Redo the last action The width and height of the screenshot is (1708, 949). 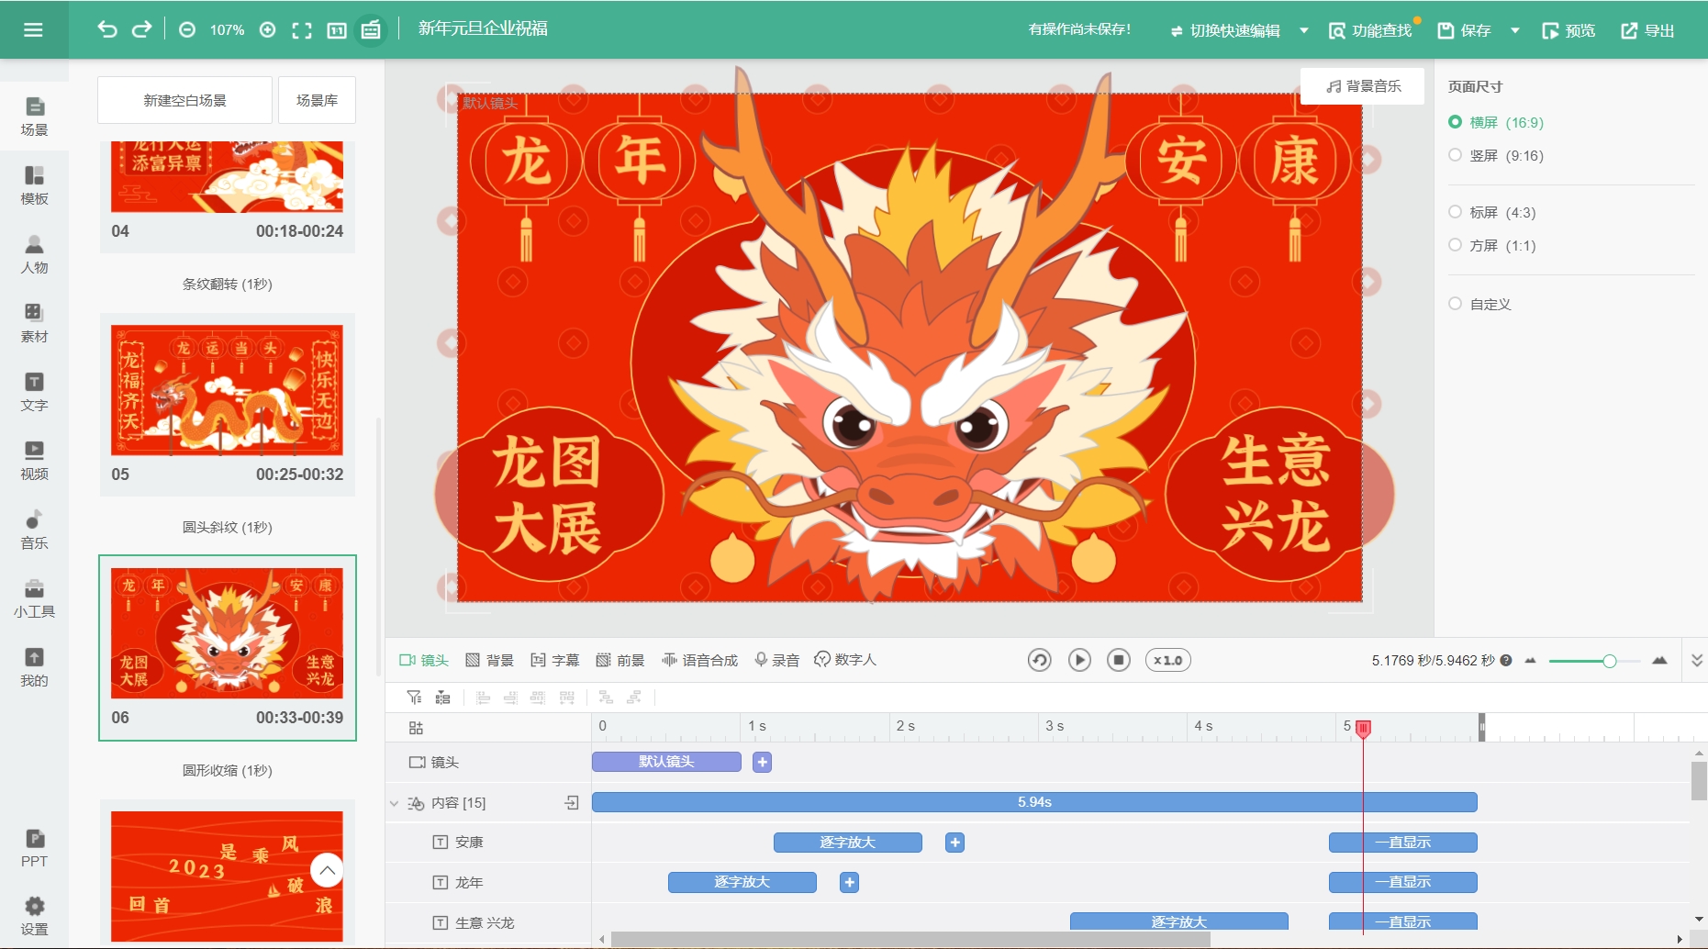pos(141,29)
